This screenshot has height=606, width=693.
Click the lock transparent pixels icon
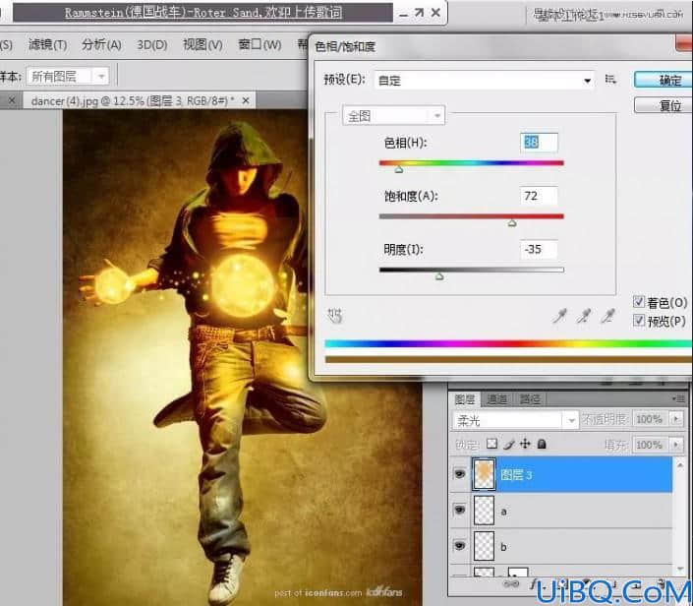point(491,444)
